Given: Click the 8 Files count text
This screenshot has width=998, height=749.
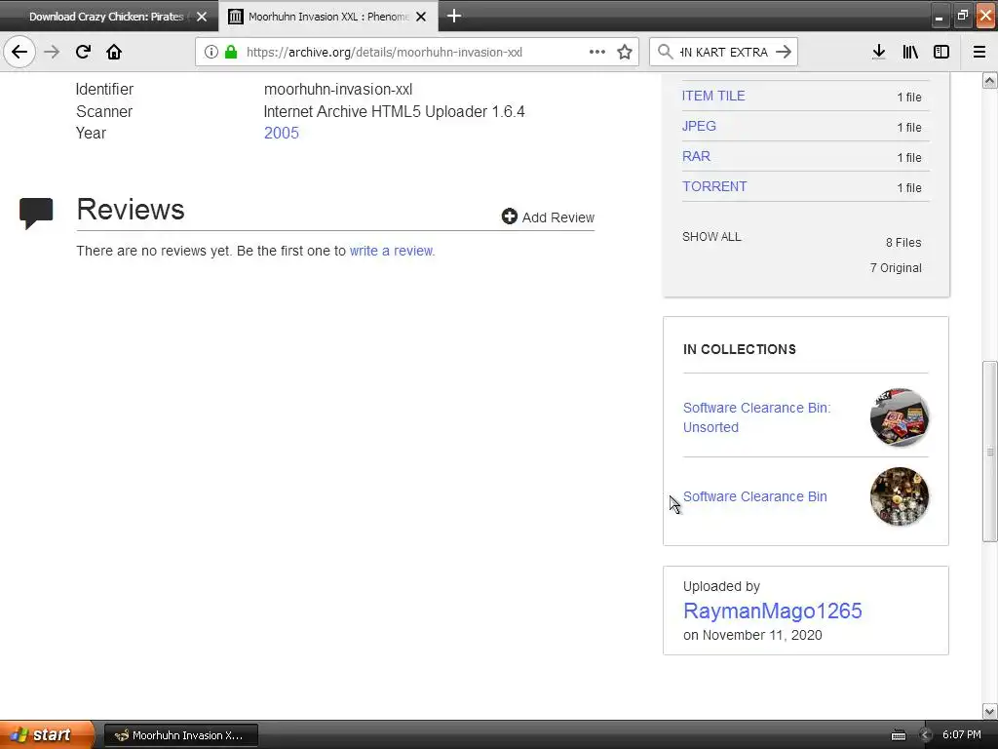Looking at the screenshot, I should (903, 243).
